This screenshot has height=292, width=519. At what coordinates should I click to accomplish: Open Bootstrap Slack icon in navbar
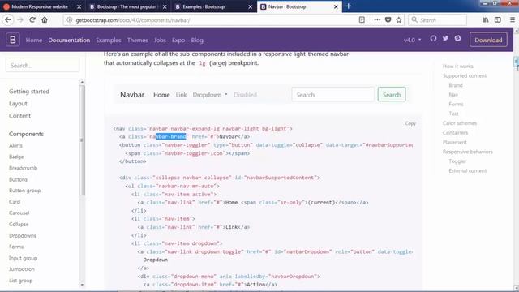tap(457, 38)
